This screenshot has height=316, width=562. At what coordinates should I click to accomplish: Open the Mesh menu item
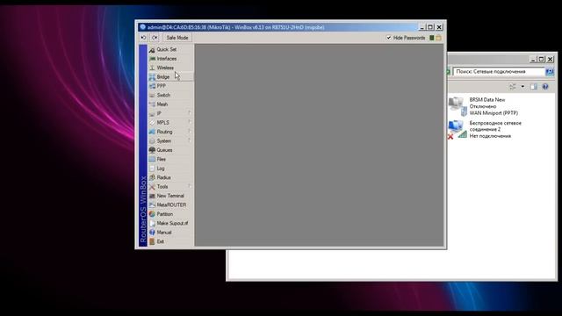(x=170, y=104)
